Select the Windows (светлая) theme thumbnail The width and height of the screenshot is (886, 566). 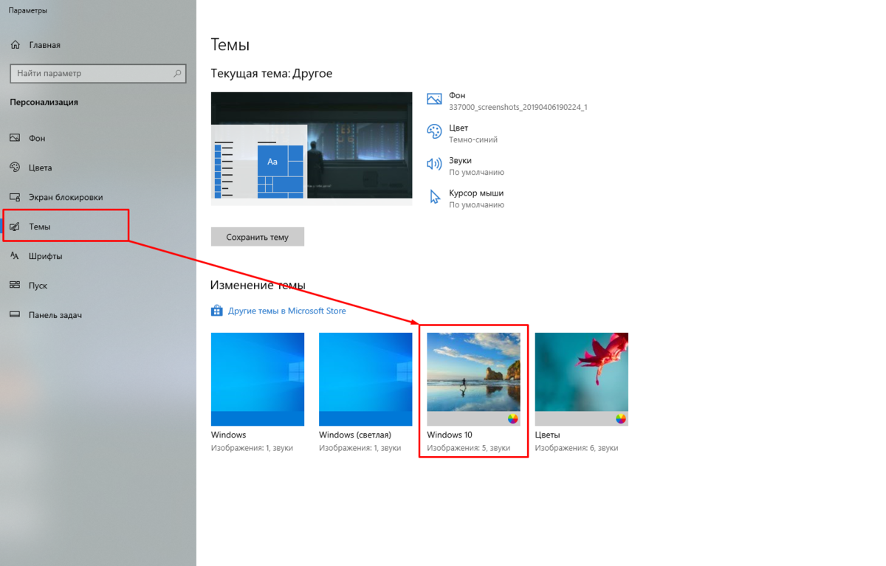pos(365,379)
